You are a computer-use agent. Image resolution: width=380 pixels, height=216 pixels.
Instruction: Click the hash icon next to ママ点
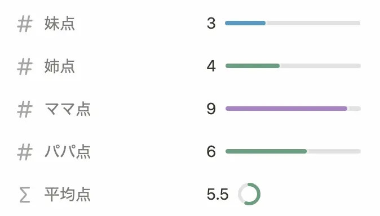pyautogui.click(x=25, y=109)
